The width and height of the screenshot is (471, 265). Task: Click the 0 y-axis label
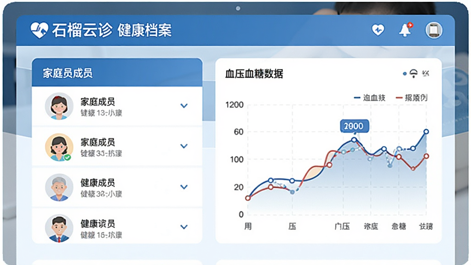pyautogui.click(x=241, y=214)
